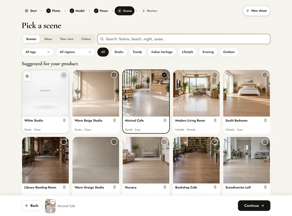Open the Sunlit Bedroom thumbnail
This screenshot has height=216, width=292.
click(247, 93)
